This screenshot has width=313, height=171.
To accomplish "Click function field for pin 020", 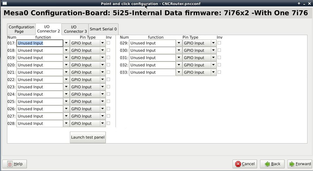I will (40, 65).
